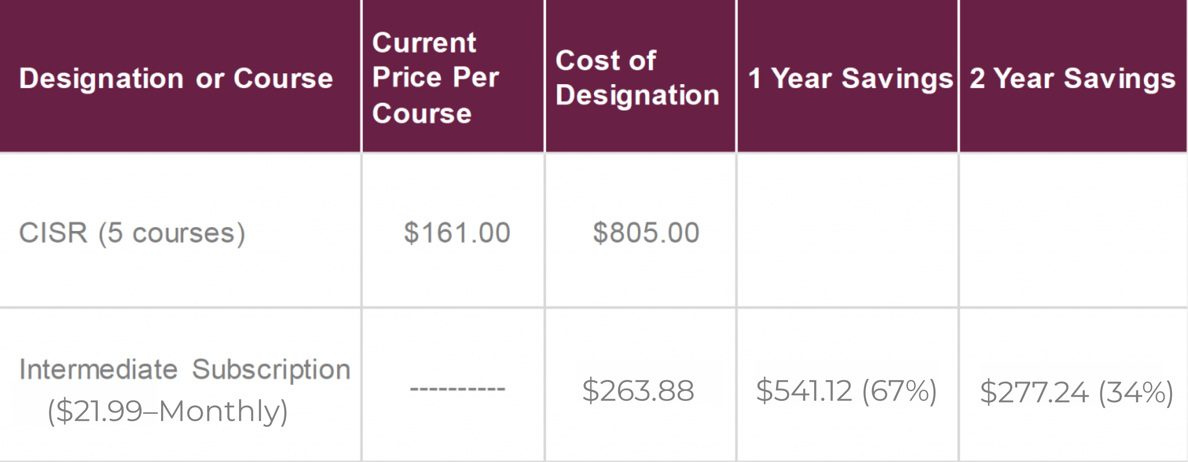Click empty 1 Year Savings cell for CISR
Image resolution: width=1188 pixels, height=462 pixels.
pos(848,230)
